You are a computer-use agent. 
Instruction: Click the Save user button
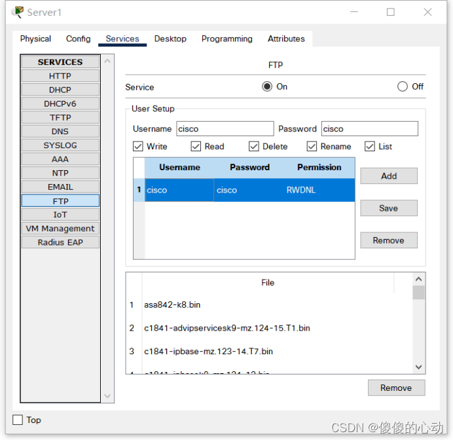pos(389,208)
